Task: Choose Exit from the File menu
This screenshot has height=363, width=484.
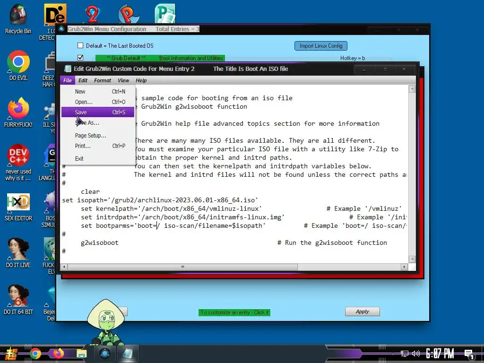Action: (x=98, y=158)
